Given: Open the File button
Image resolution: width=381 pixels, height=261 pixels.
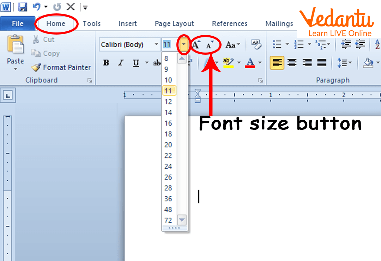Looking at the screenshot, I should (18, 24).
